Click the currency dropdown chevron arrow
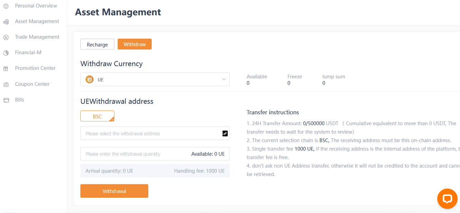The width and height of the screenshot is (460, 213). pos(224,79)
